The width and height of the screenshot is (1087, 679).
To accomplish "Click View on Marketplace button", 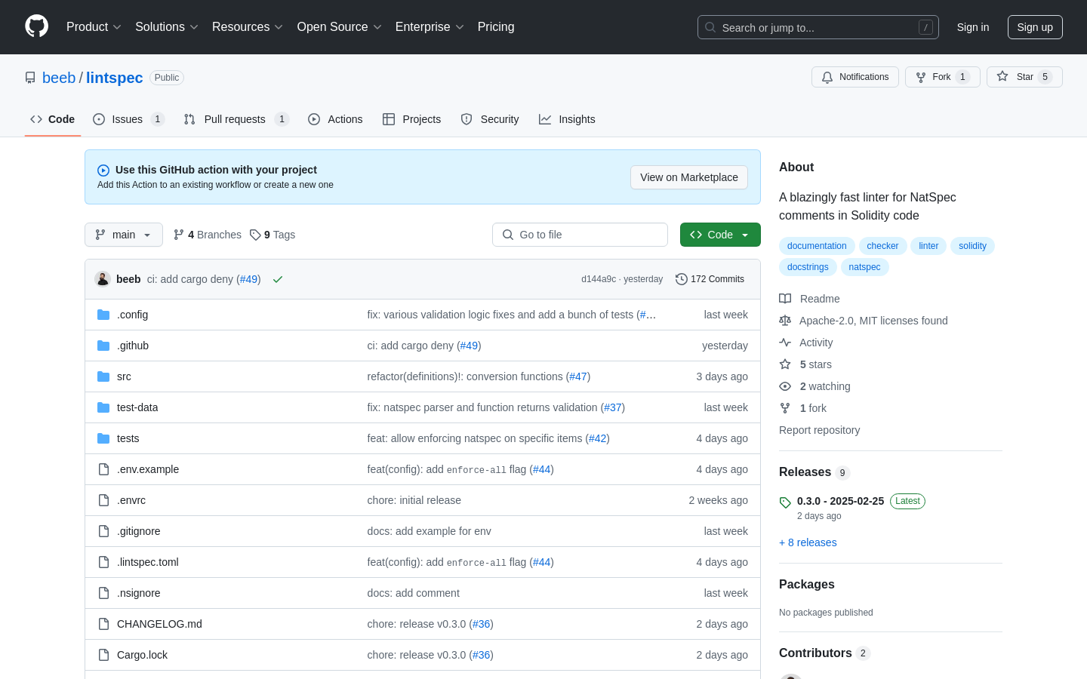I will pos(689,177).
